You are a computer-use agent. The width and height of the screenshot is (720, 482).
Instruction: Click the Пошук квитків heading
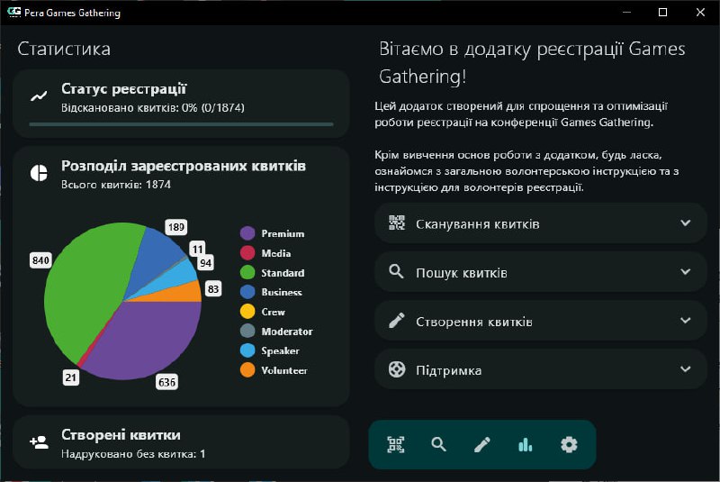tap(462, 273)
